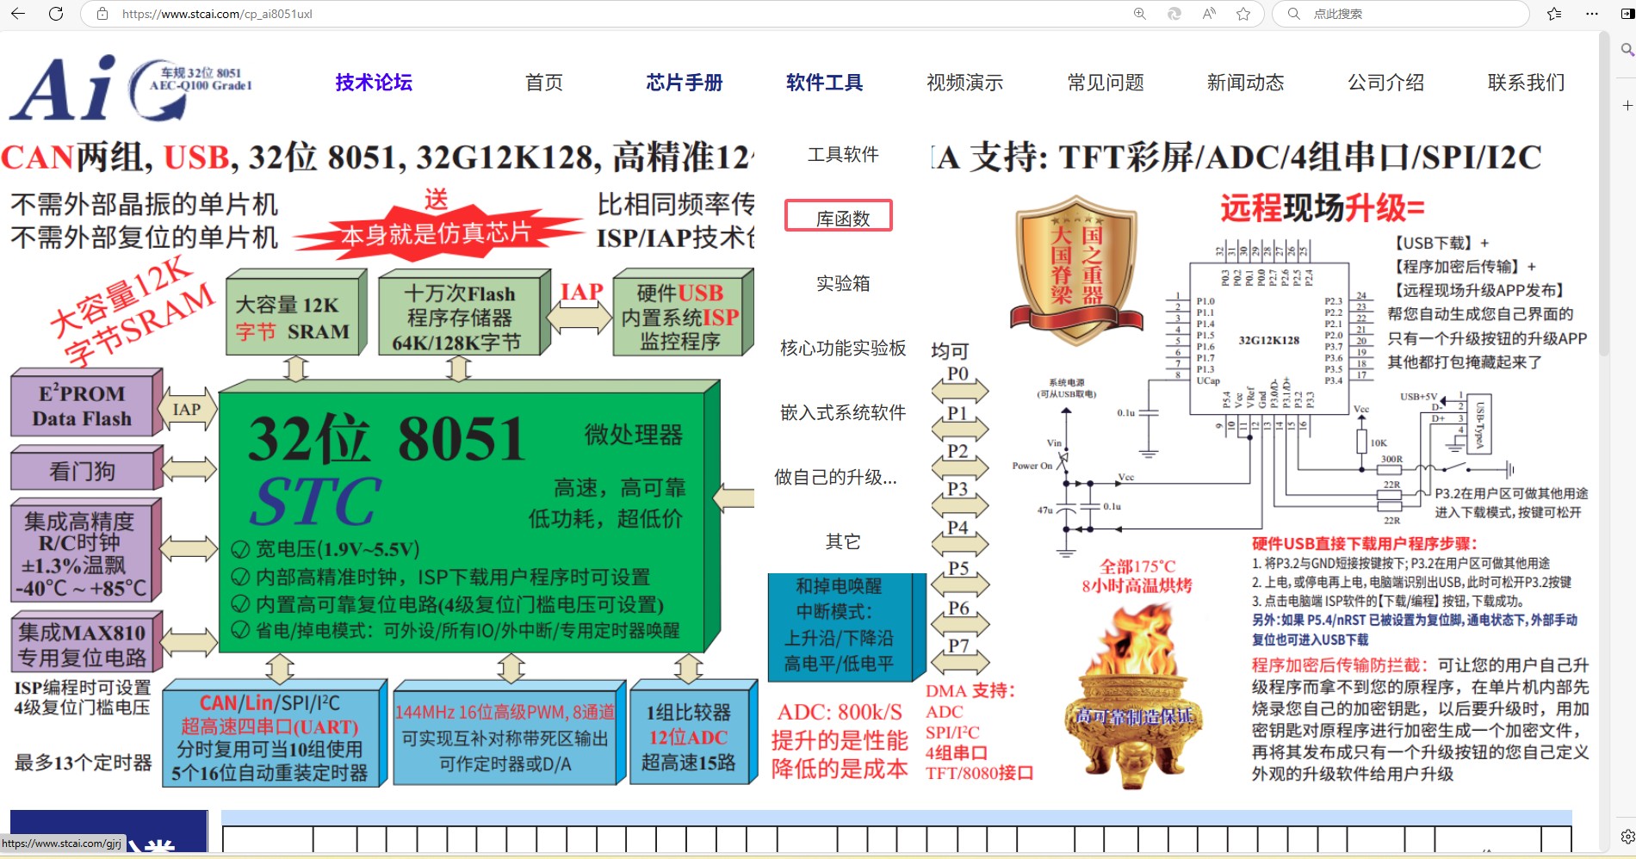
Task: Click the E²PROM Data Flash block
Action: click(x=84, y=405)
